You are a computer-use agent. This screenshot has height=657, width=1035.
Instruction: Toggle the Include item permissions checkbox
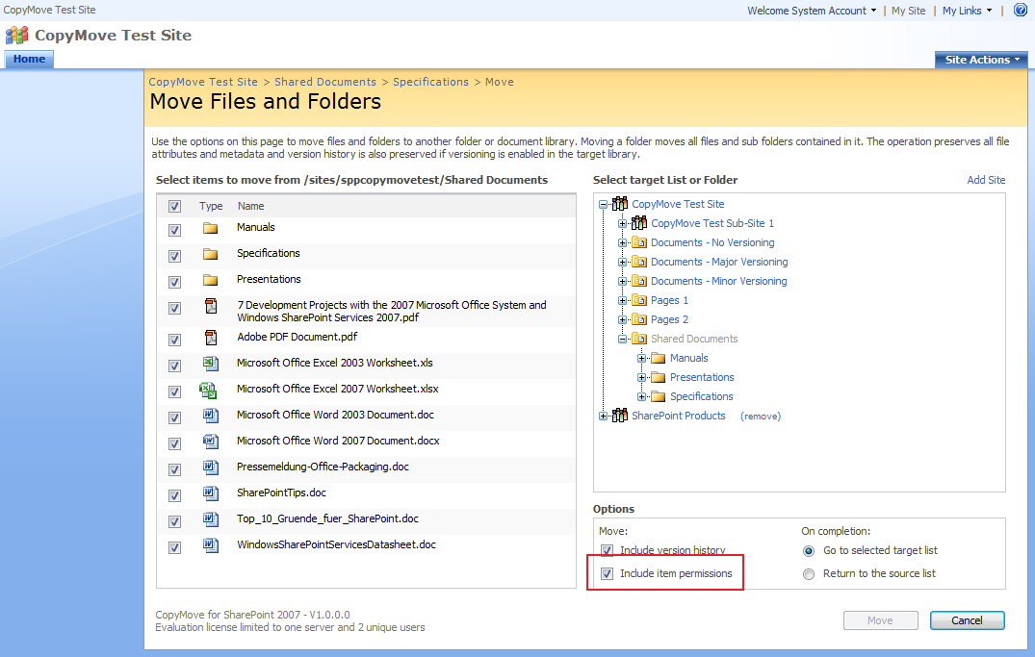tap(607, 574)
